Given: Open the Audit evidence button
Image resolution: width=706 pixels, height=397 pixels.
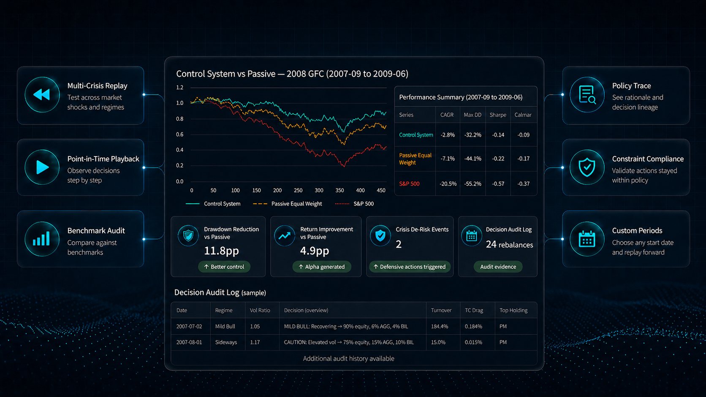Looking at the screenshot, I should point(498,267).
